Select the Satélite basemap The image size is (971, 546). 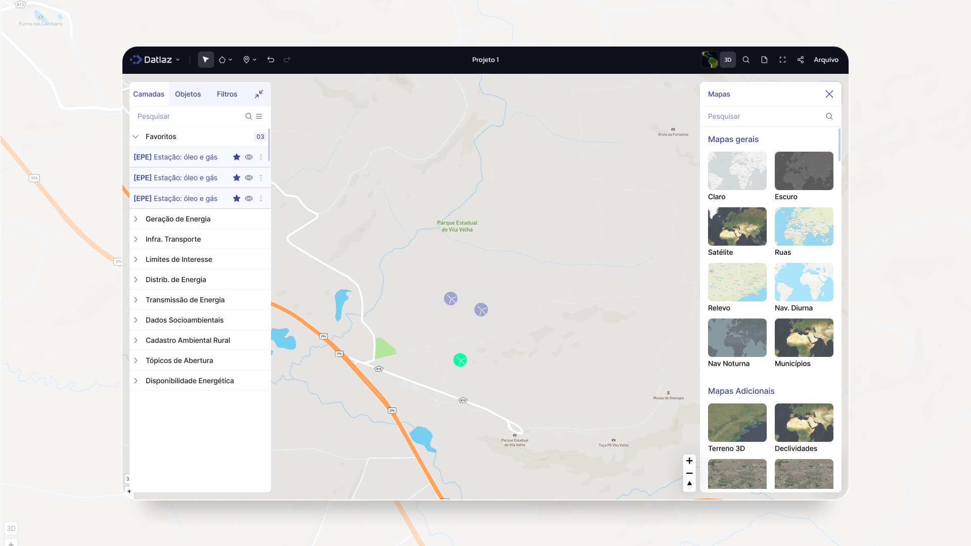click(x=737, y=226)
